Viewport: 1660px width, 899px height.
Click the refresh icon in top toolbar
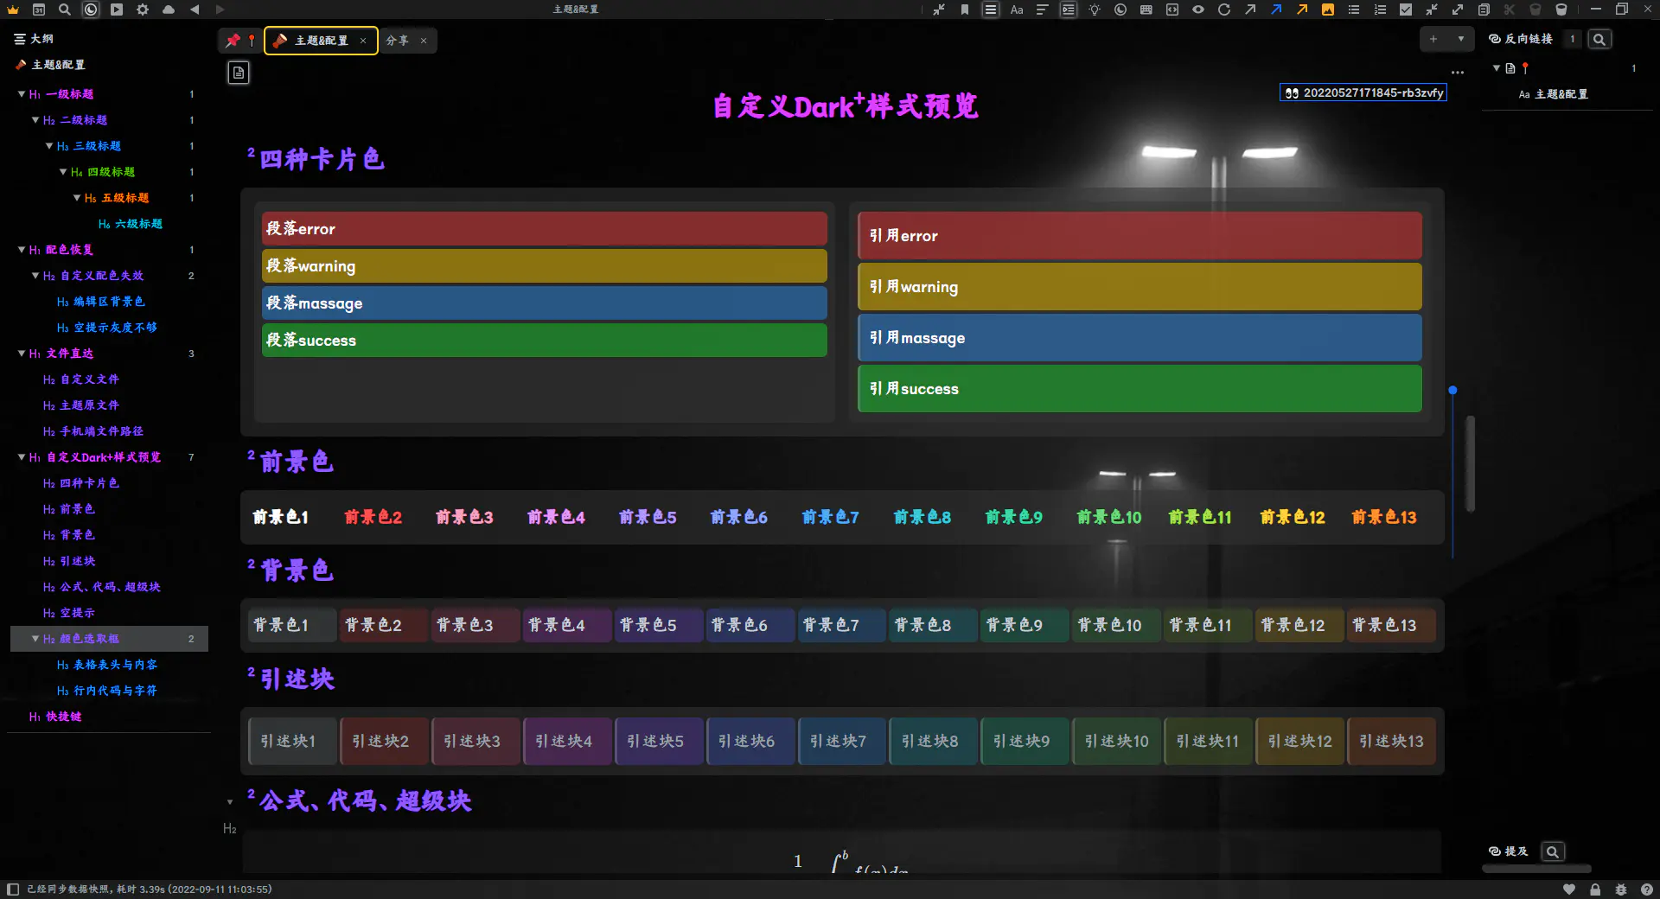click(x=1224, y=10)
